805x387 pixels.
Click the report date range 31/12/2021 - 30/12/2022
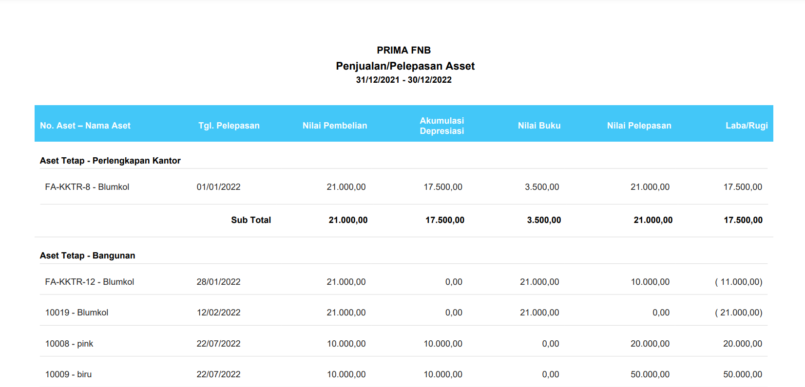click(x=403, y=80)
